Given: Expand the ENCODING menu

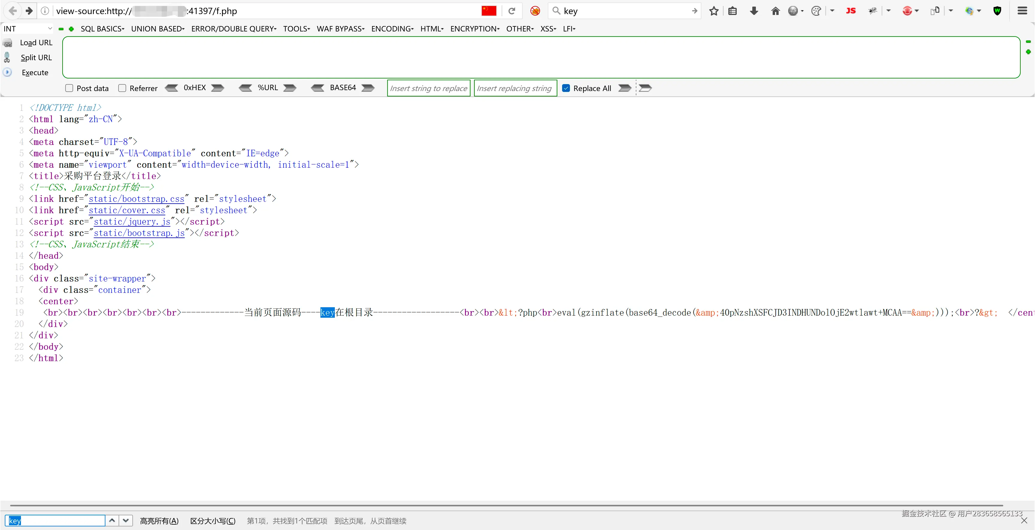Looking at the screenshot, I should [x=392, y=28].
